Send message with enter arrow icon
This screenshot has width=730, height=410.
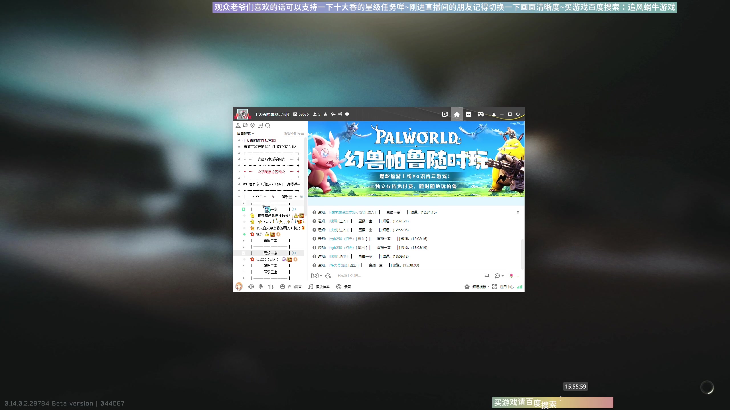pyautogui.click(x=487, y=276)
